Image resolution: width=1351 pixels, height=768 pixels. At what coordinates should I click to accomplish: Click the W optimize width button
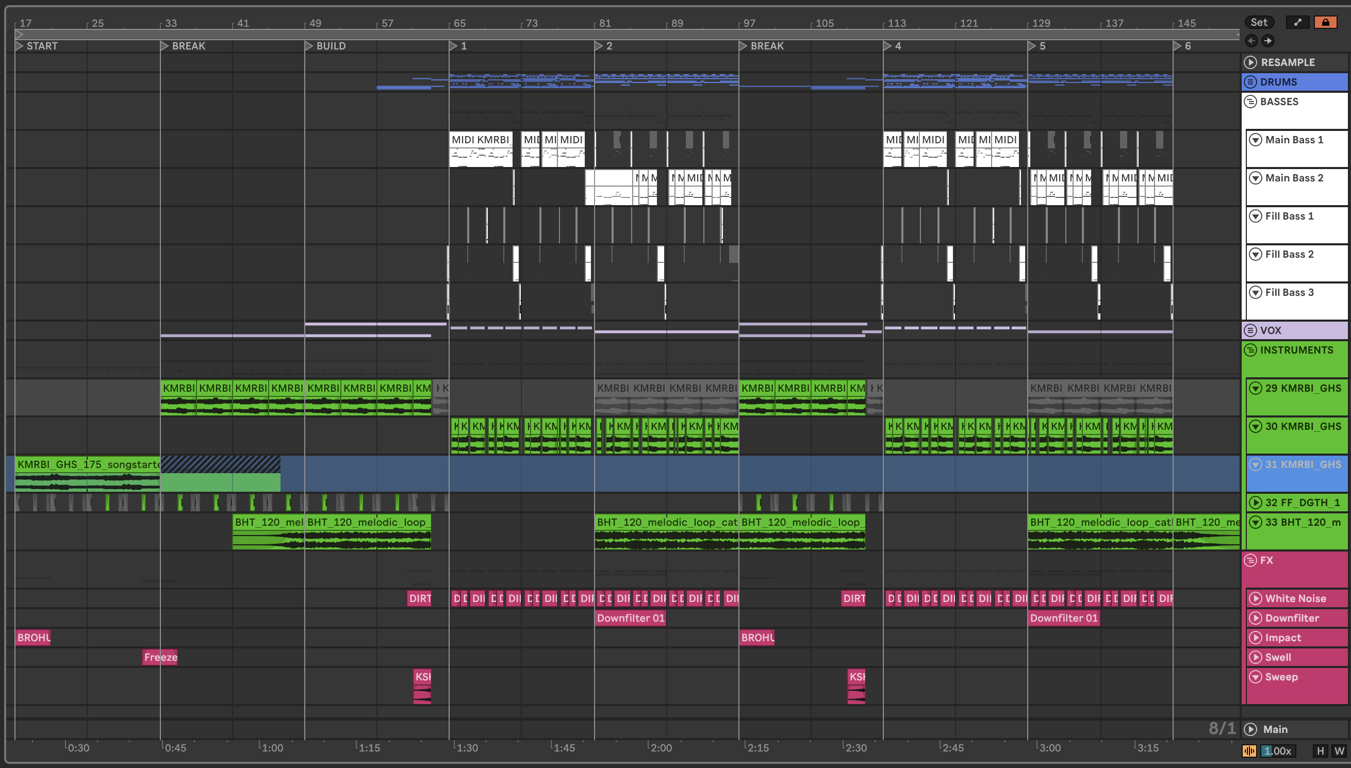(1339, 750)
